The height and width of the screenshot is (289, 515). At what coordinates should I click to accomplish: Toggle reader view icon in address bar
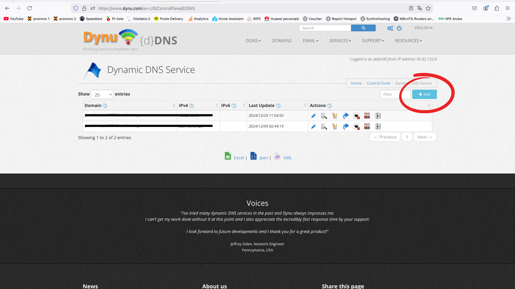tap(411, 8)
